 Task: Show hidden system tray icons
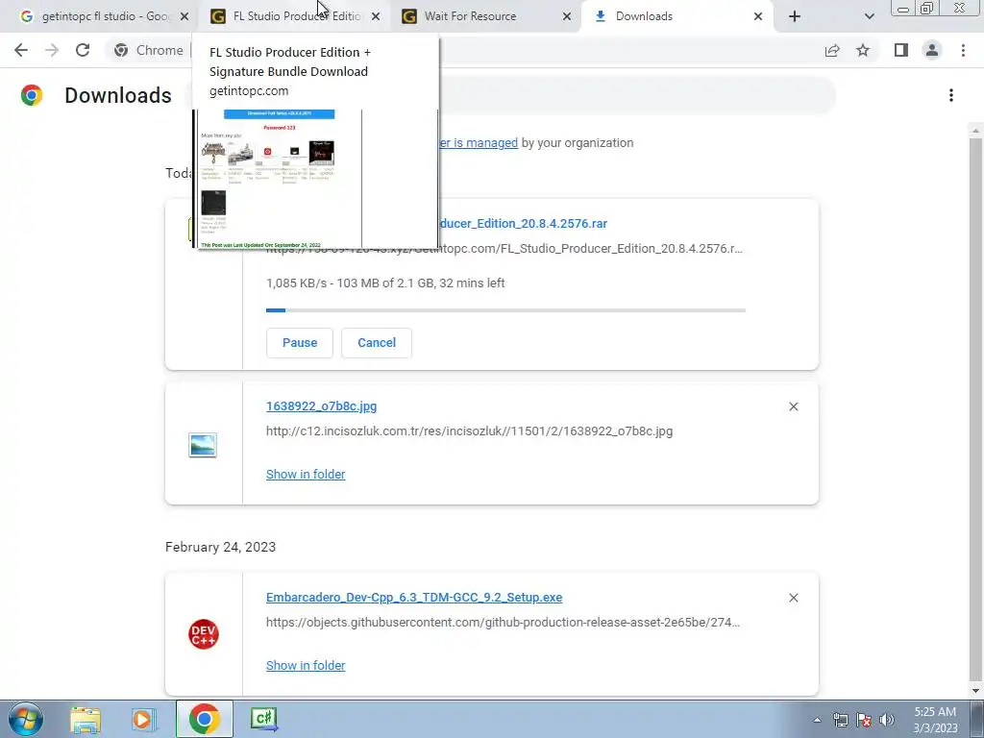coord(817,720)
